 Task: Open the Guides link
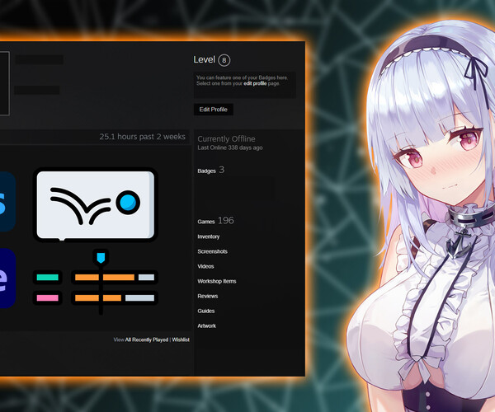[206, 311]
